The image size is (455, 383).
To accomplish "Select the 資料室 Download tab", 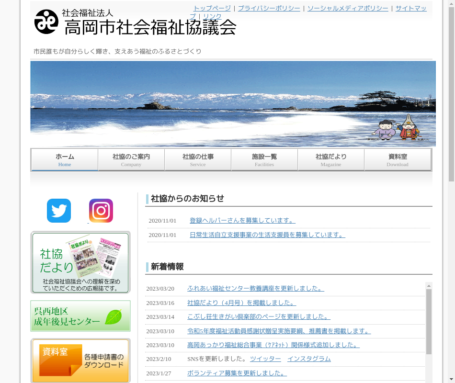I will click(x=398, y=160).
